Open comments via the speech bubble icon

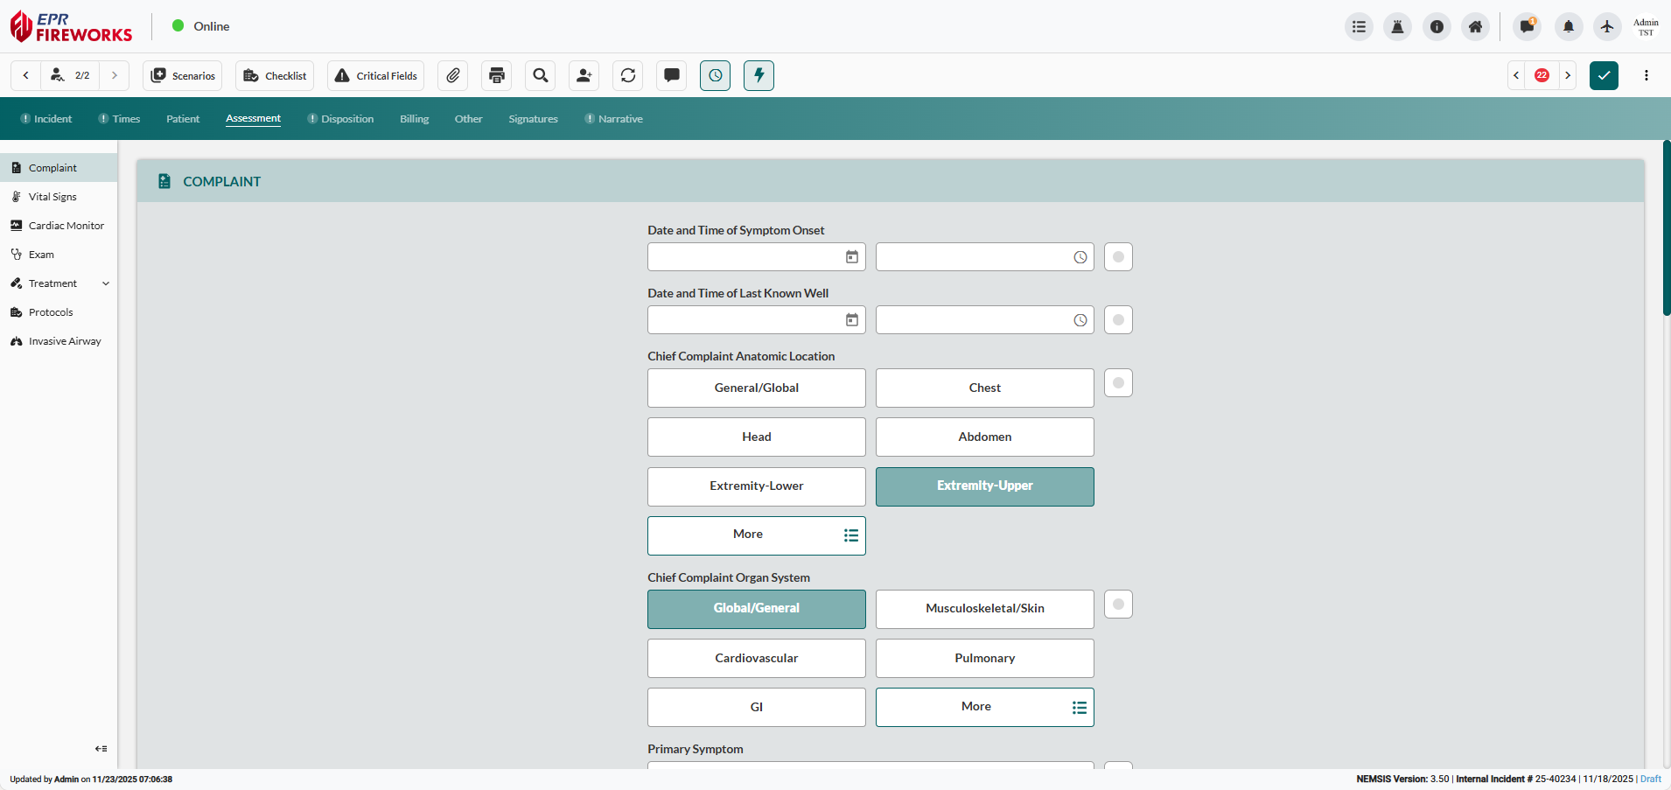[x=671, y=75]
